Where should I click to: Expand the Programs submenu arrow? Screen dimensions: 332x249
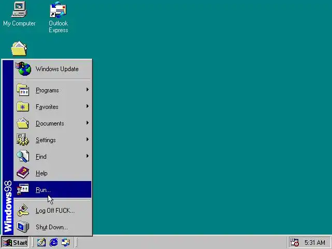(88, 90)
